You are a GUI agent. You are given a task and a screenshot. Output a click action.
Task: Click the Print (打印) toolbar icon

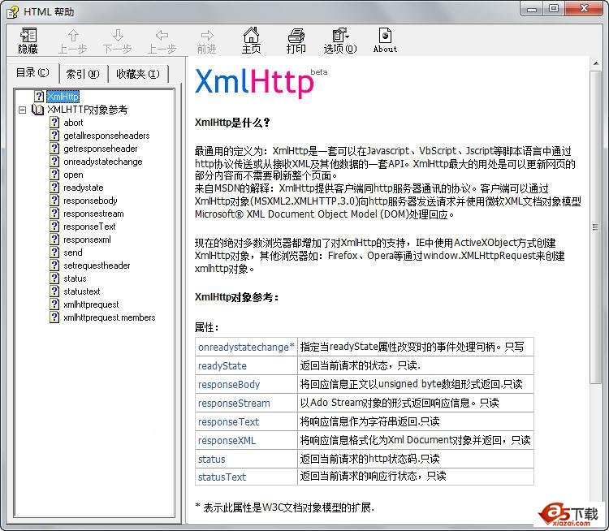point(296,41)
